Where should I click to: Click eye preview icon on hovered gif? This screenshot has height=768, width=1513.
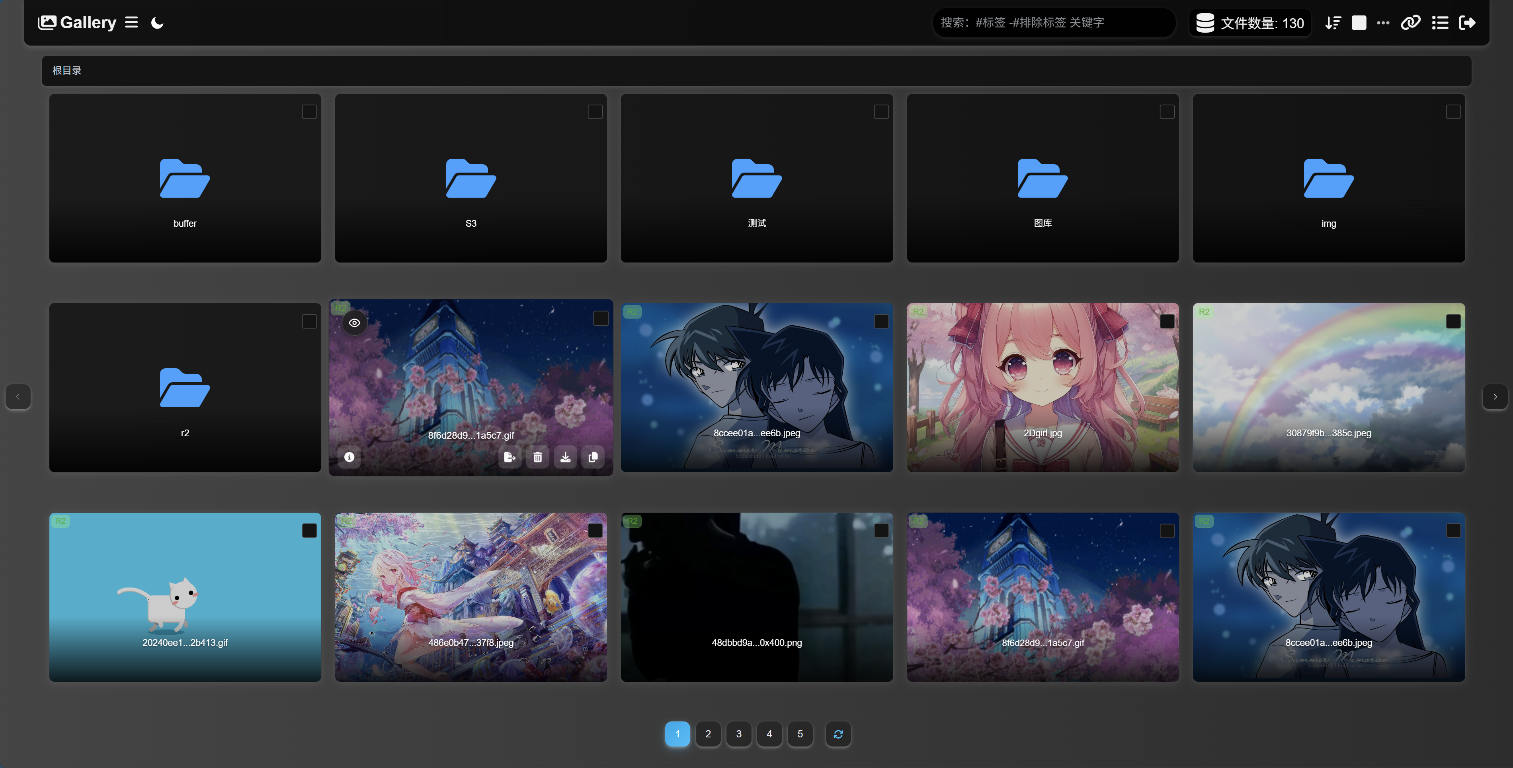355,323
